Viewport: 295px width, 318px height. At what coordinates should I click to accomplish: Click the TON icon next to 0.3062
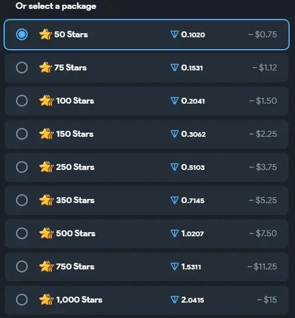[x=174, y=134]
